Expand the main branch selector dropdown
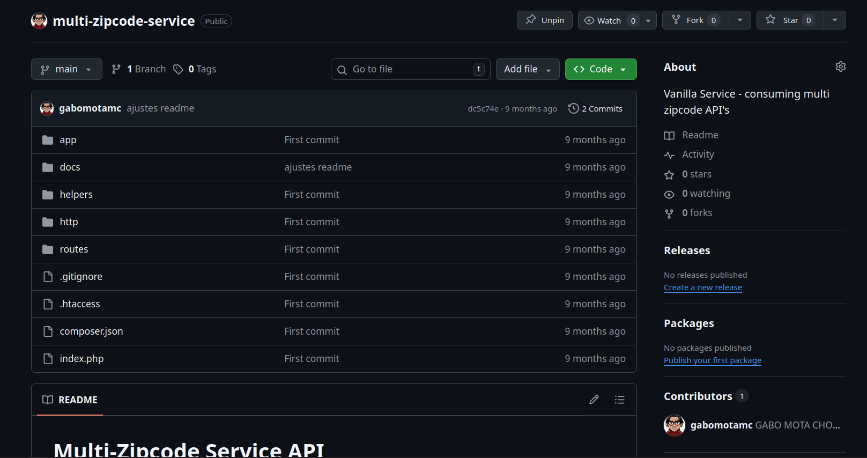 tap(66, 69)
